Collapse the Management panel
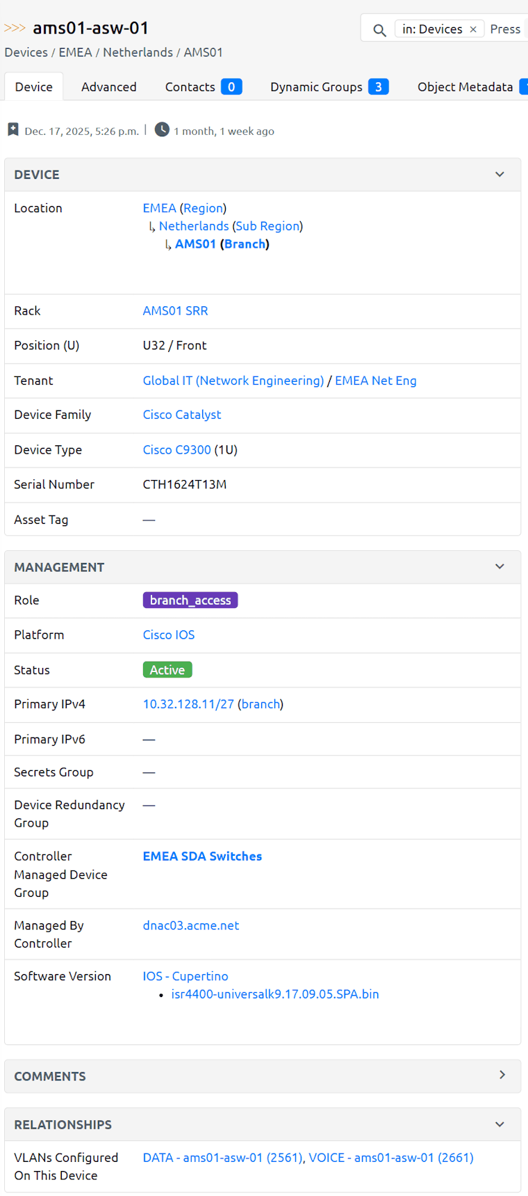This screenshot has height=1196, width=528. 500,567
